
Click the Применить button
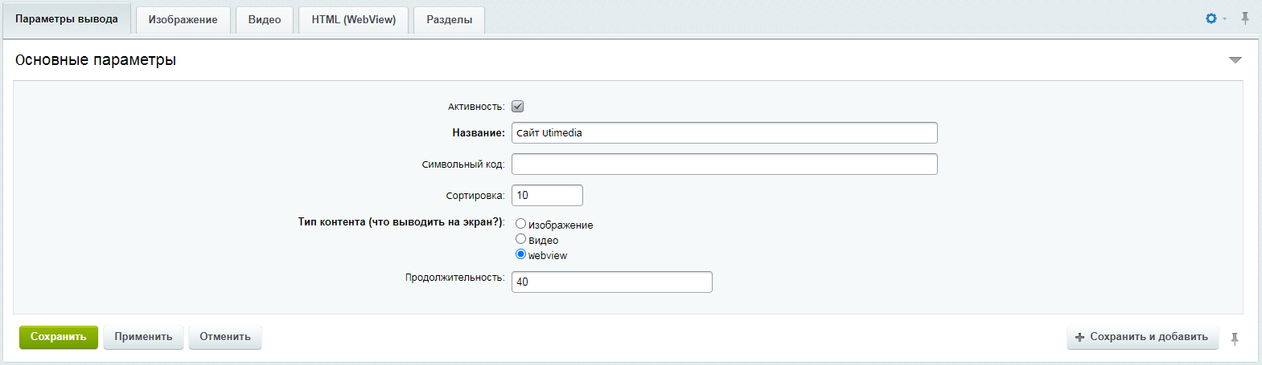143,337
